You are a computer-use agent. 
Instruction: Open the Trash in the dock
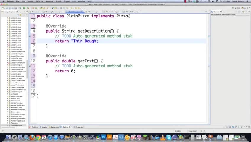tap(243, 137)
